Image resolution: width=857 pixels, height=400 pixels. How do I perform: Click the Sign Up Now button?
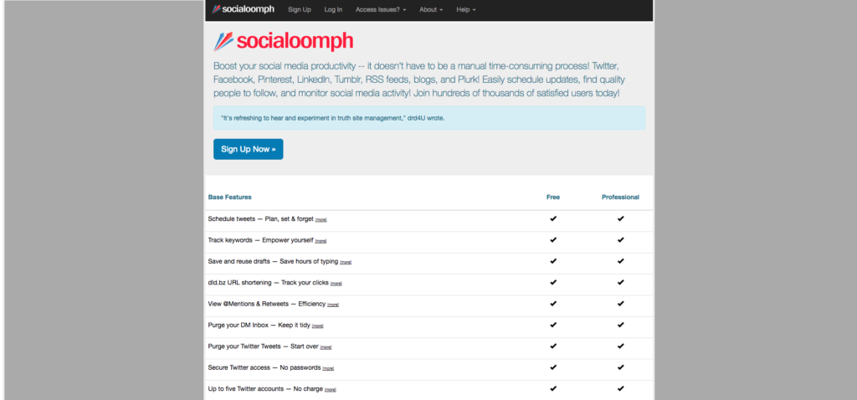point(248,149)
